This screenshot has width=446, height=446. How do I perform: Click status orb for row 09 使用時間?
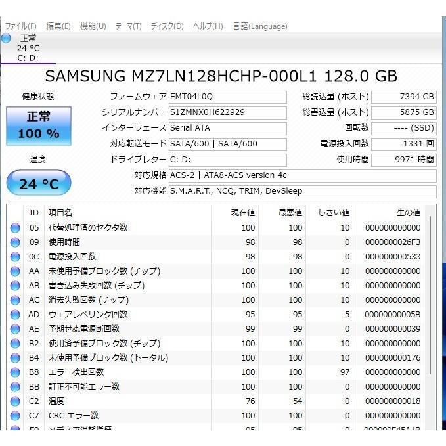click(15, 242)
